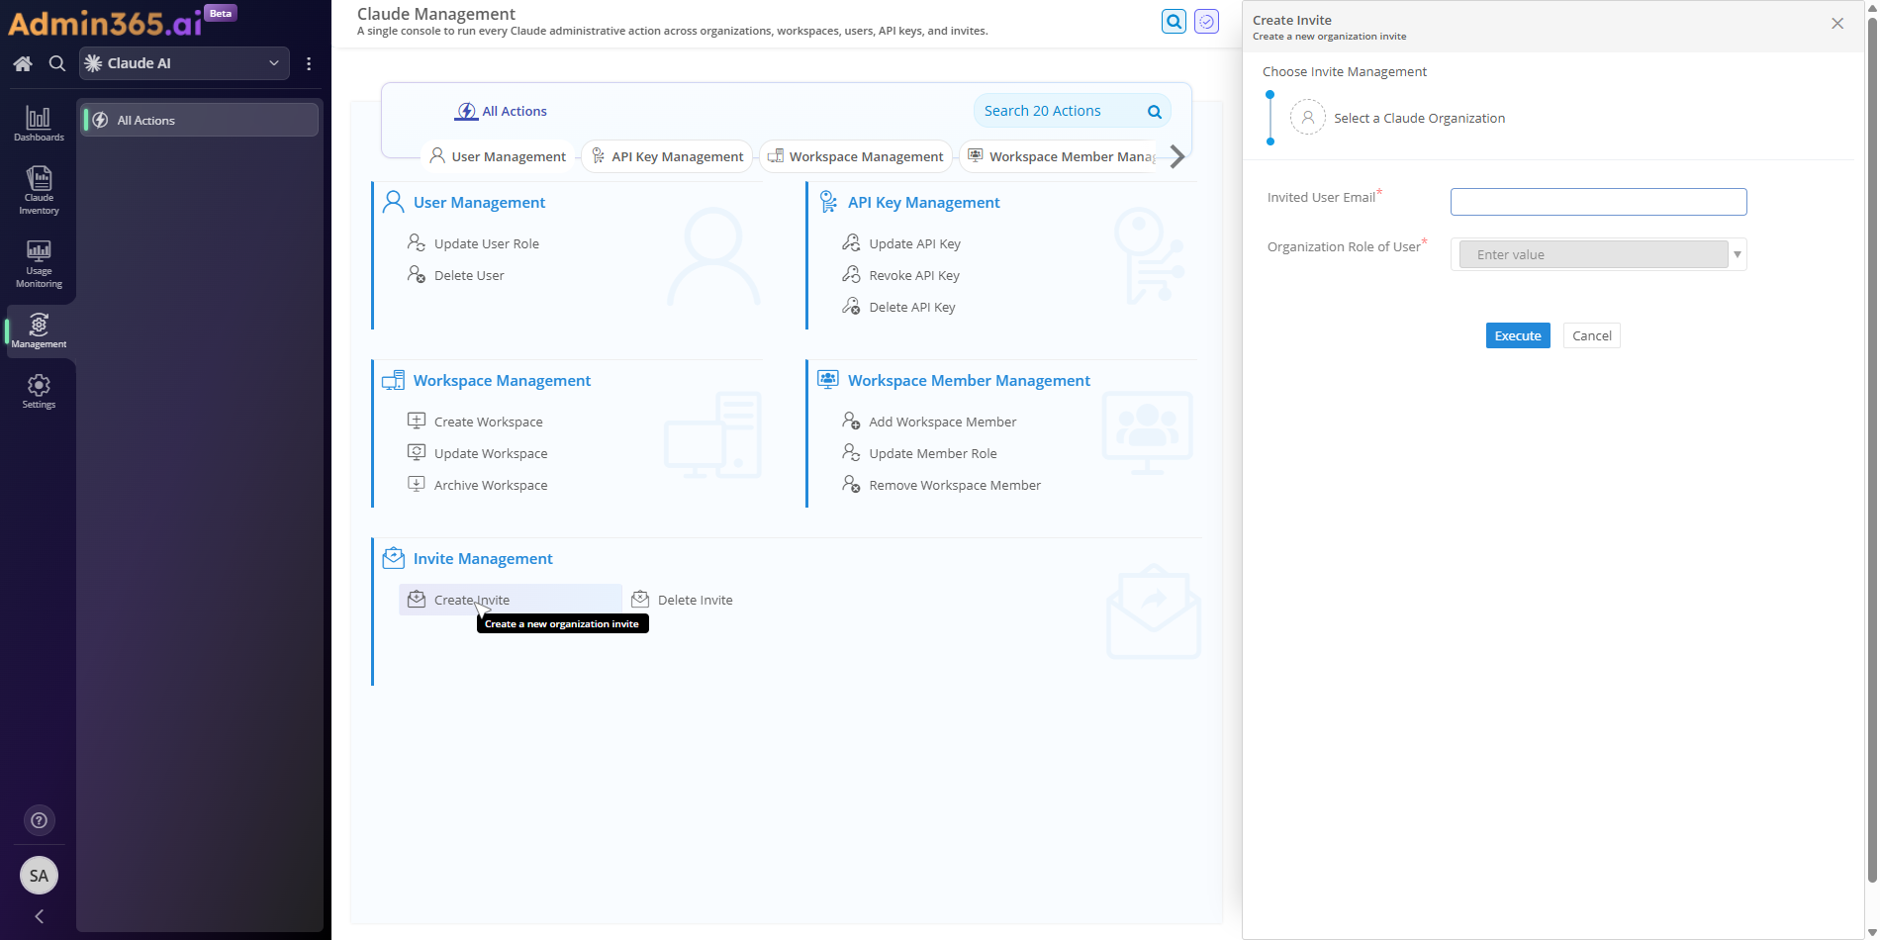This screenshot has width=1880, height=940.
Task: Click the Remove Workspace Member icon
Action: tap(851, 484)
